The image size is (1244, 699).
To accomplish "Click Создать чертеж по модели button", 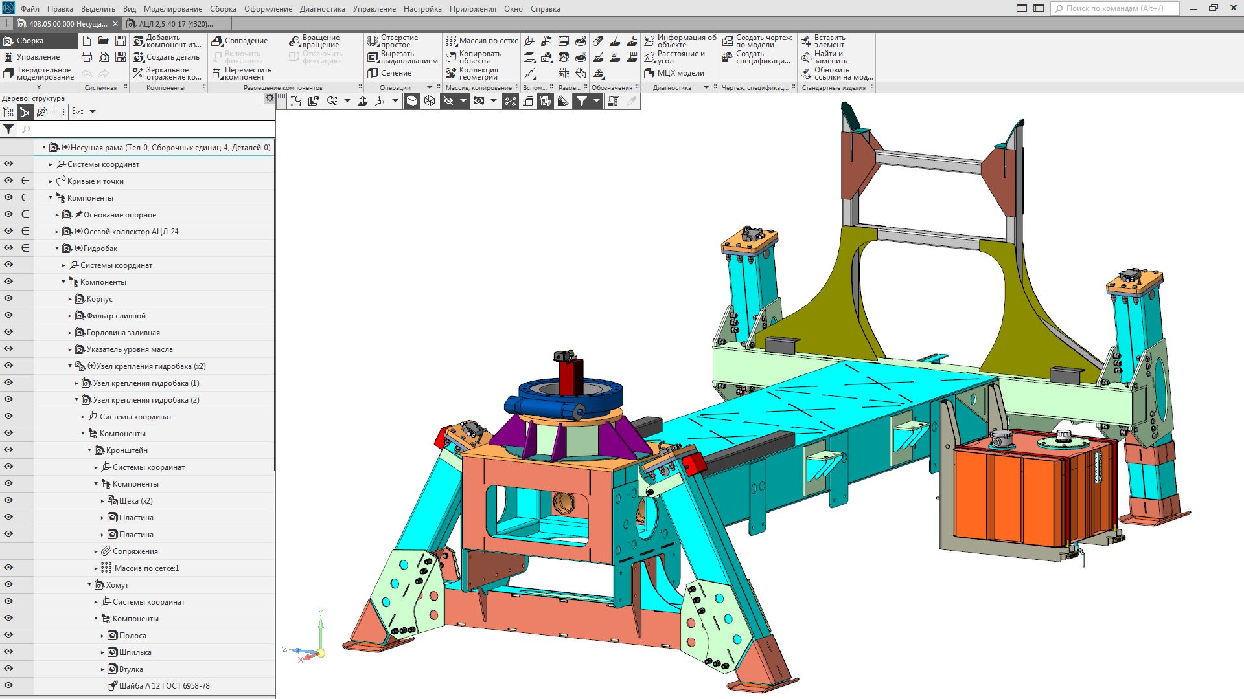I will 757,41.
